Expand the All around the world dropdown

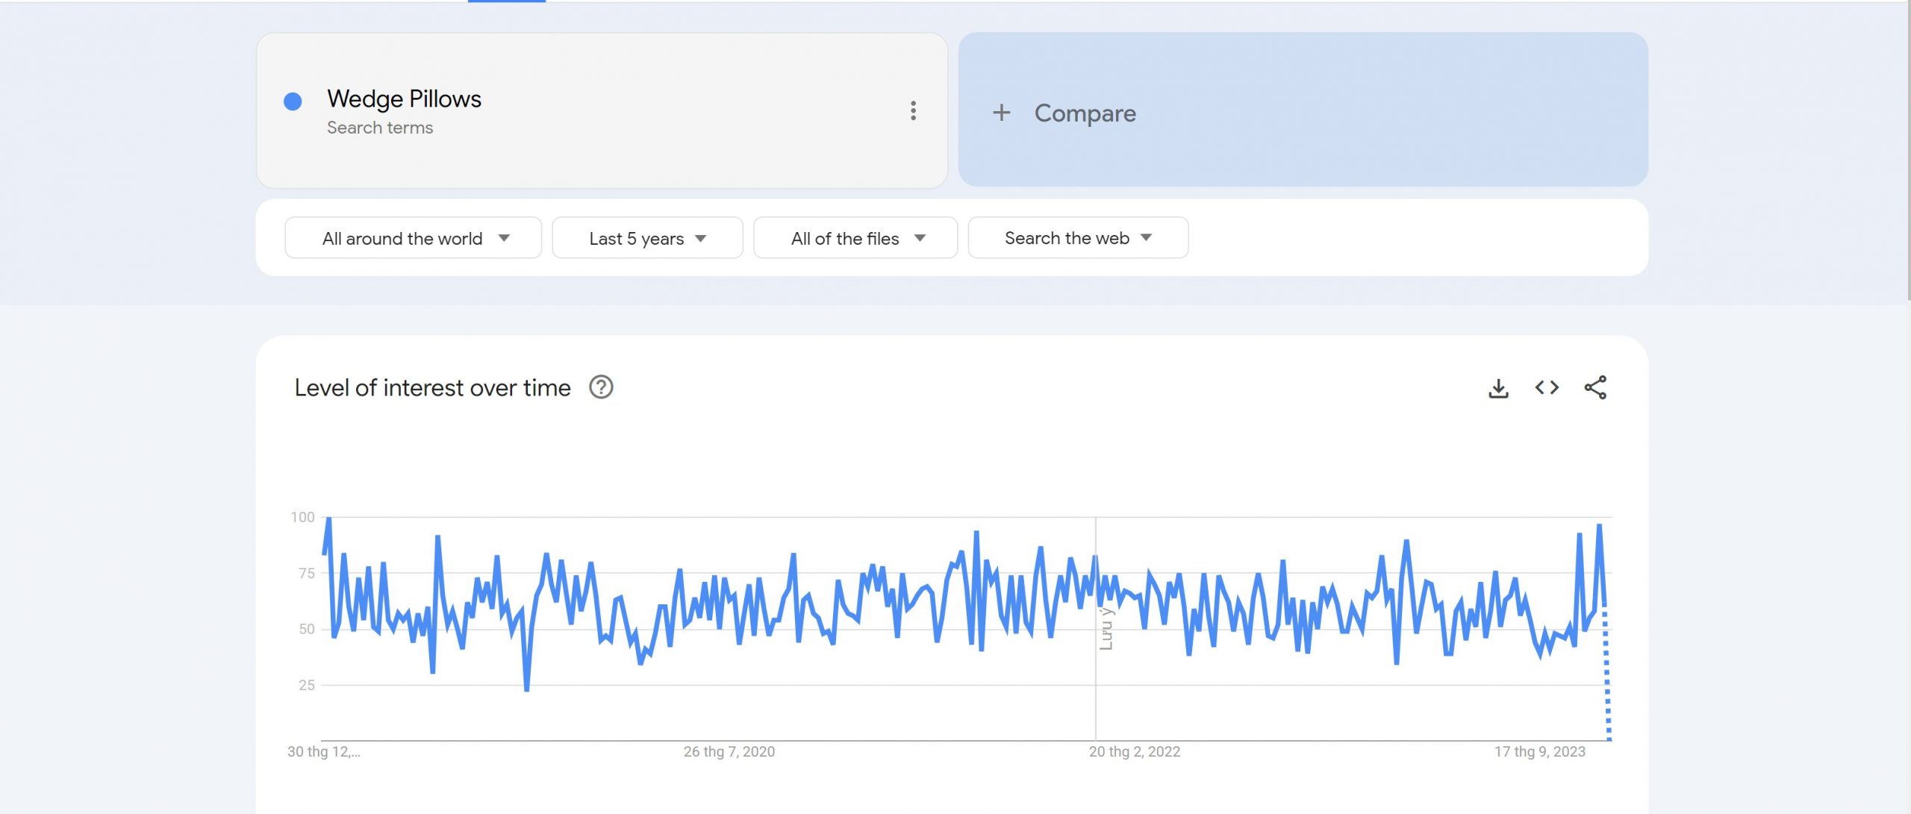pos(413,238)
